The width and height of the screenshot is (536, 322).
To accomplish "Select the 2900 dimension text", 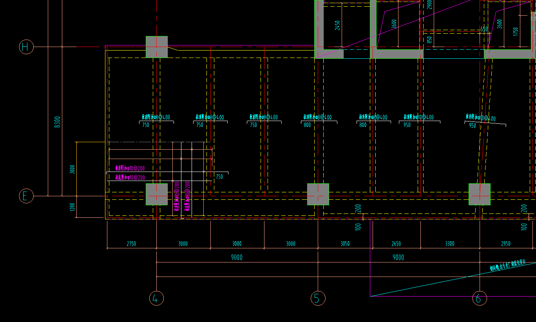I will [429, 4].
